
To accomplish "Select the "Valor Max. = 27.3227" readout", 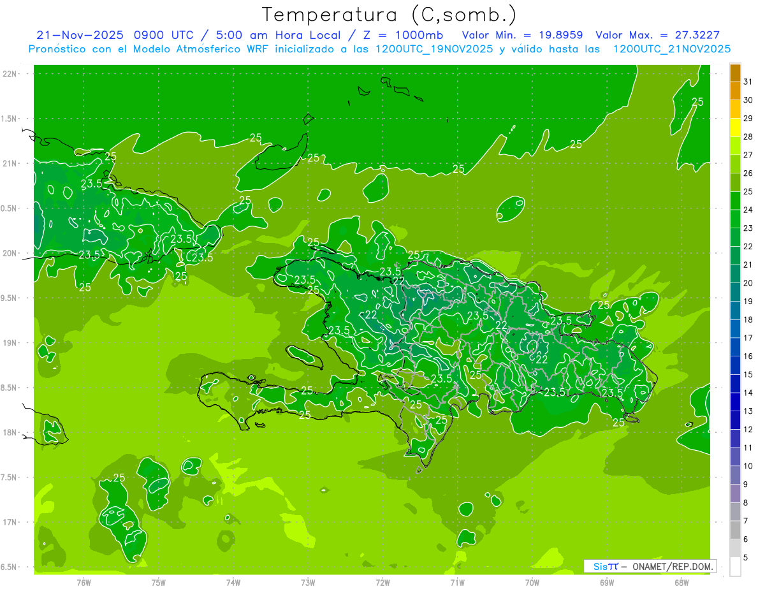I will (657, 35).
